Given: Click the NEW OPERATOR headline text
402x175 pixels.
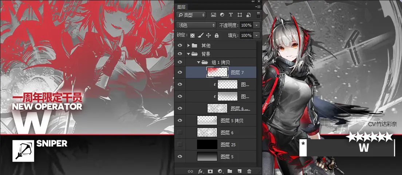Looking at the screenshot, I should click(x=47, y=106).
